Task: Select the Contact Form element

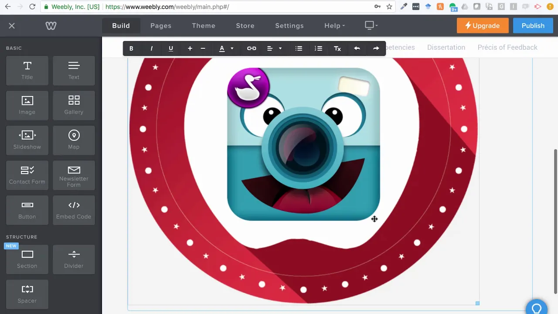Action: [27, 175]
